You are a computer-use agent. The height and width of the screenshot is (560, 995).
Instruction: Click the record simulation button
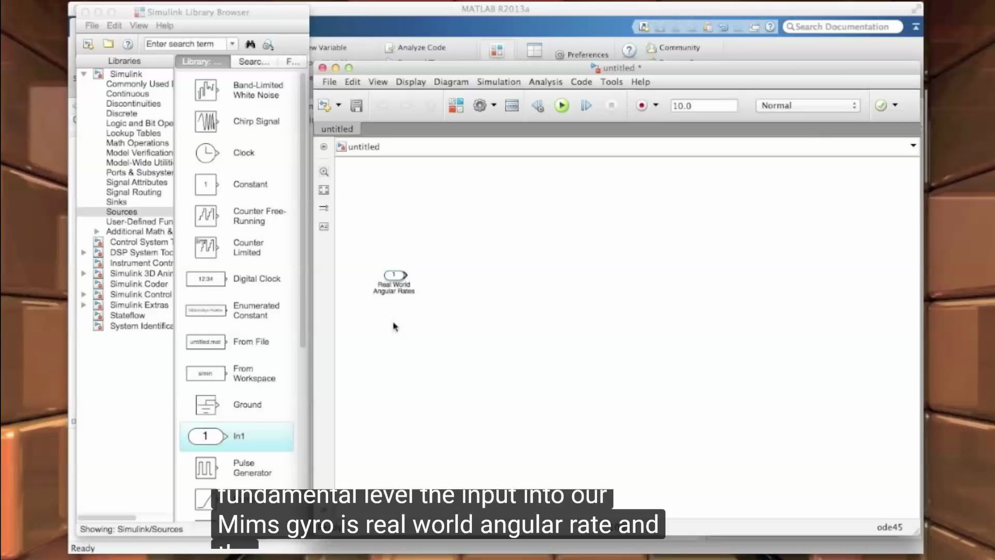[642, 106]
